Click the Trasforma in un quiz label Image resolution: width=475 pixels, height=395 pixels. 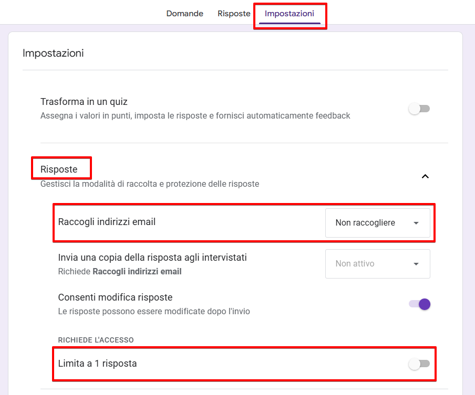coord(84,102)
